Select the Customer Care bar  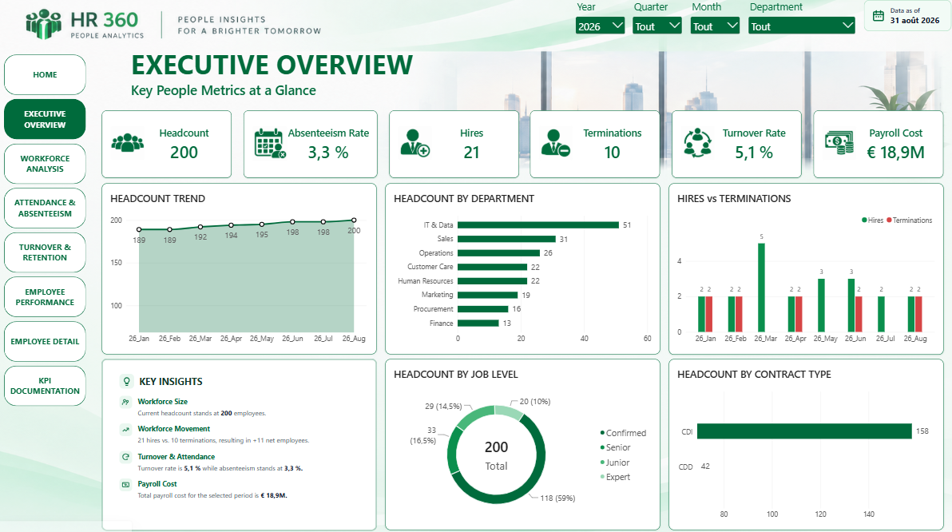pyautogui.click(x=493, y=267)
